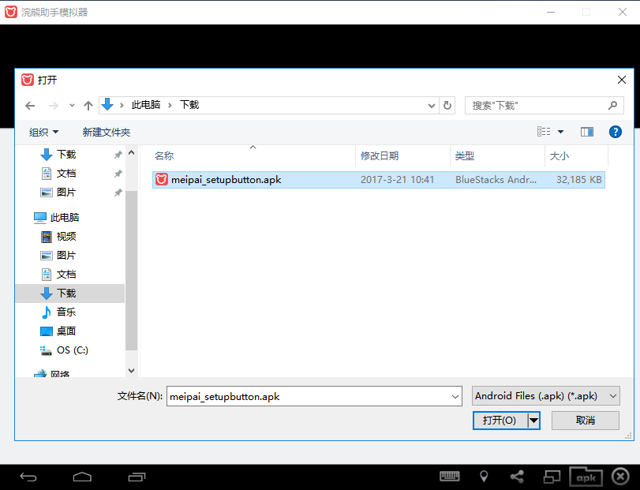Click the Android back arrow icon
Screen dimensions: 640x490
coord(28,477)
